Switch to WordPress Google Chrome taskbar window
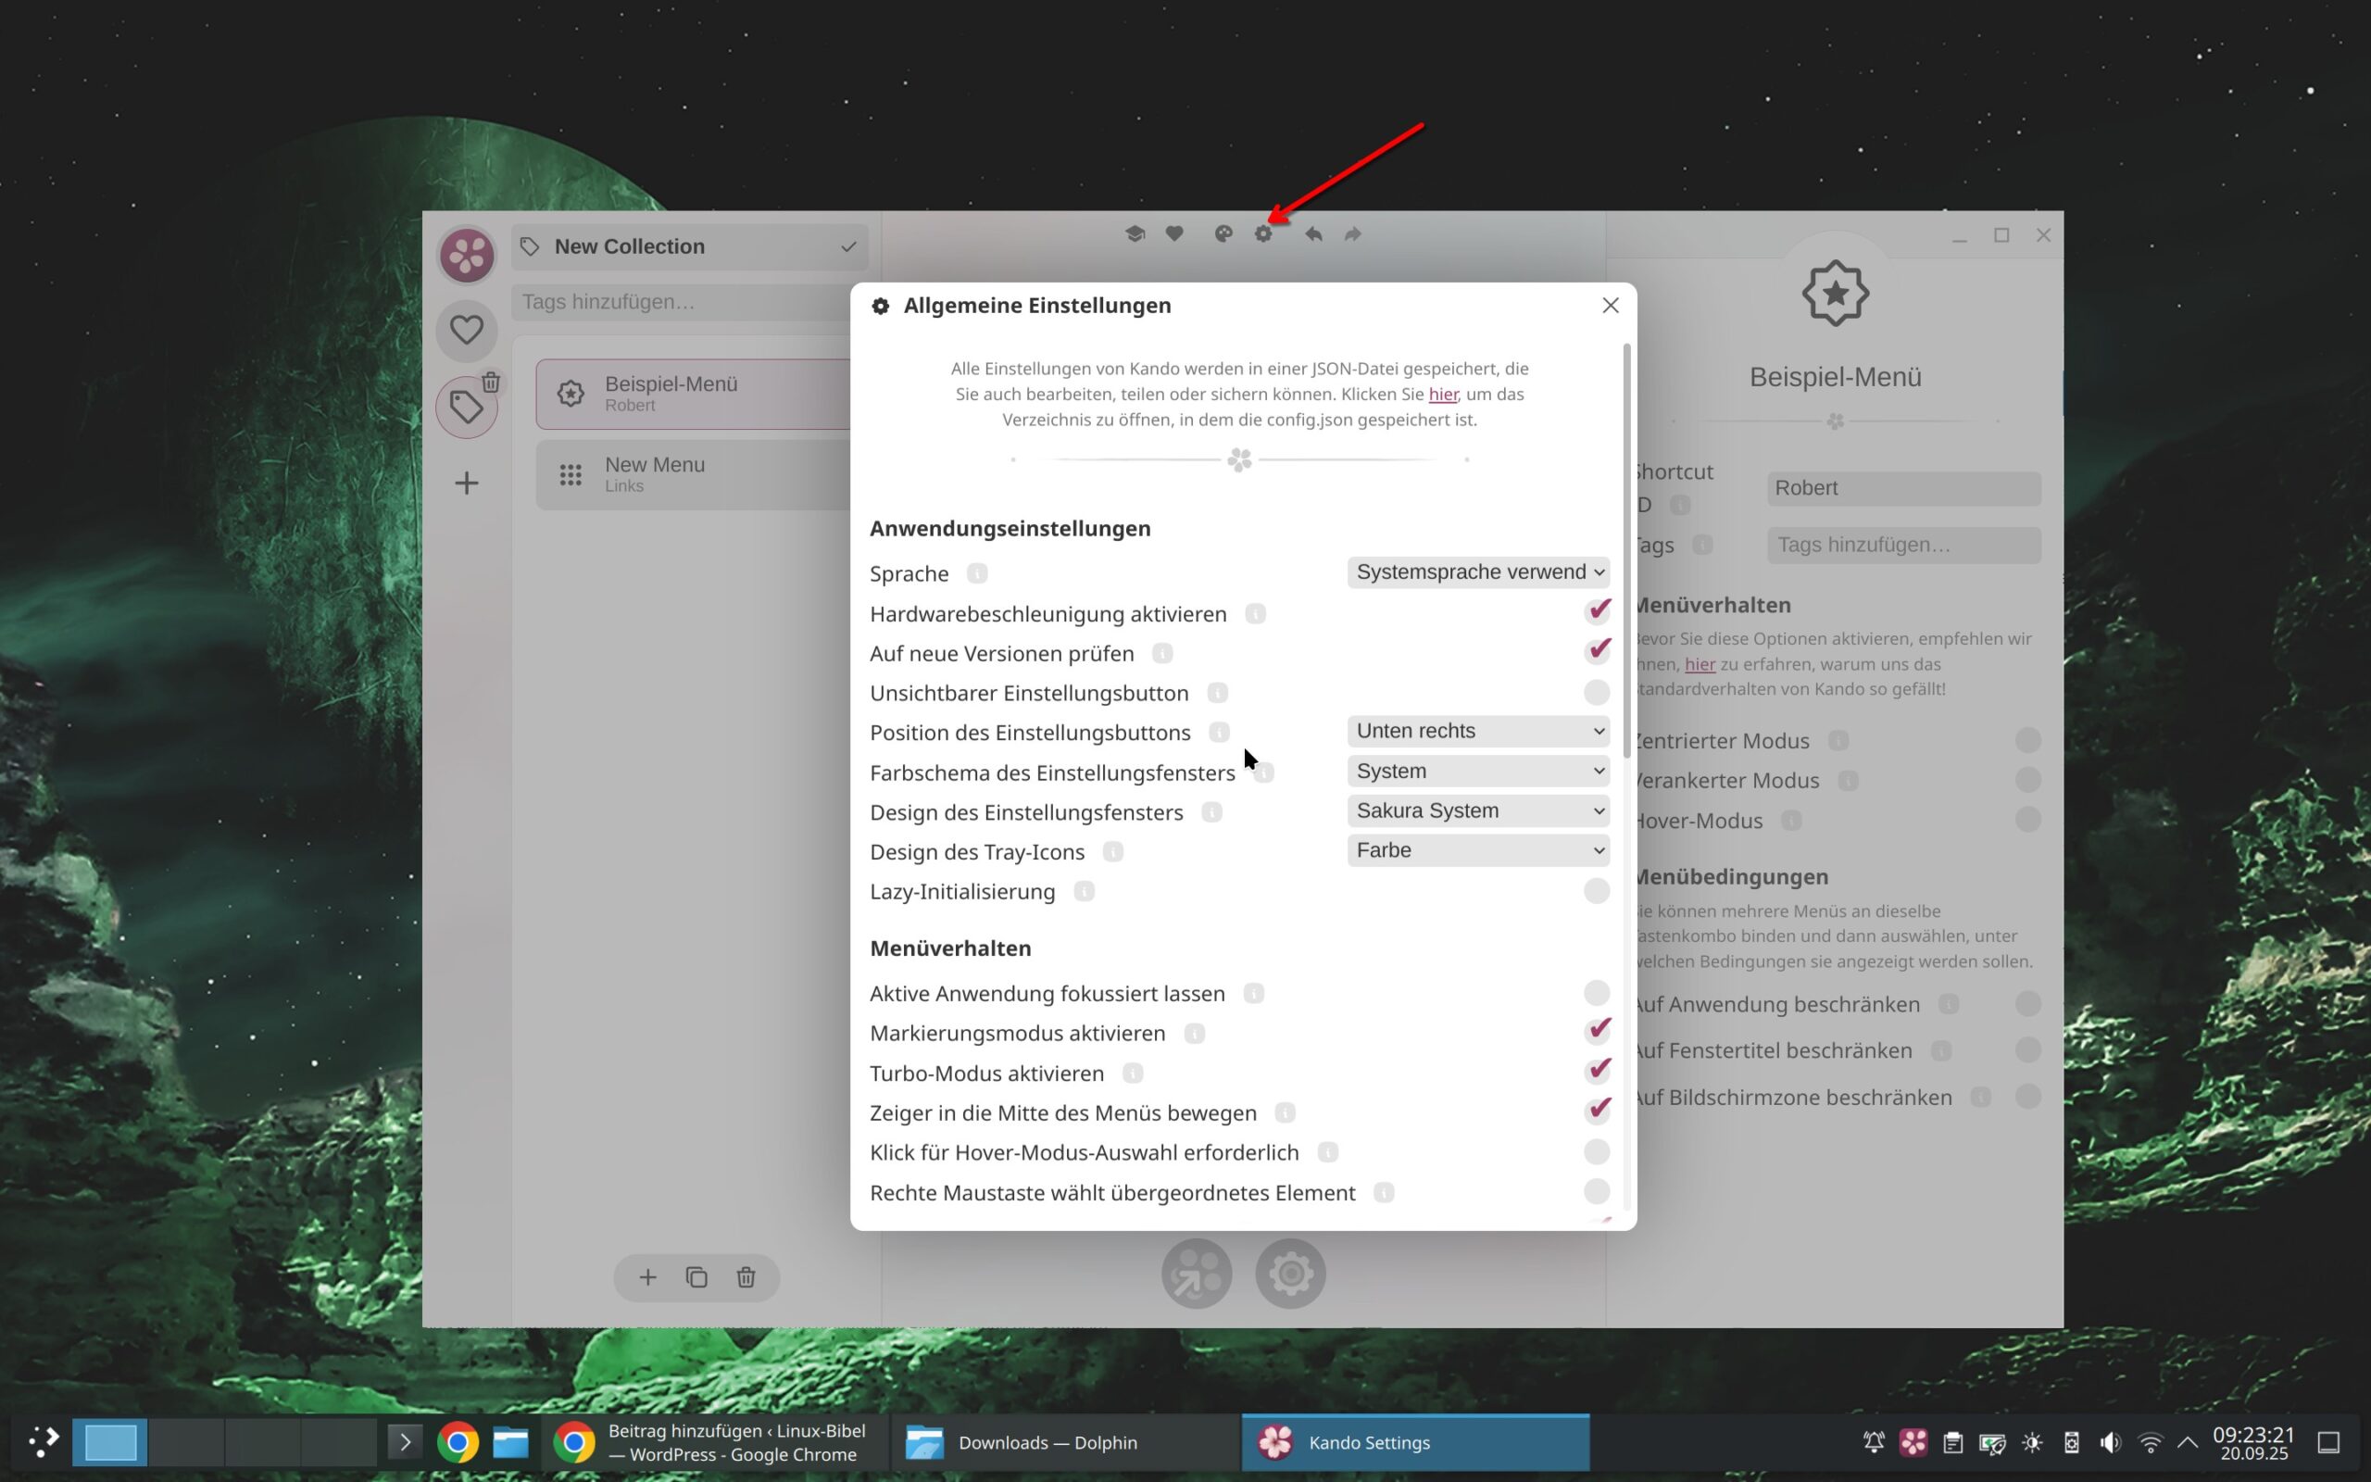 (x=715, y=1443)
